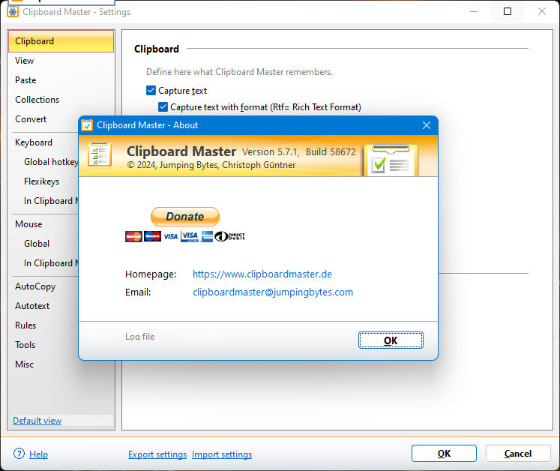Image resolution: width=560 pixels, height=471 pixels.
Task: Open the AutoCopy settings page
Action: [x=35, y=286]
